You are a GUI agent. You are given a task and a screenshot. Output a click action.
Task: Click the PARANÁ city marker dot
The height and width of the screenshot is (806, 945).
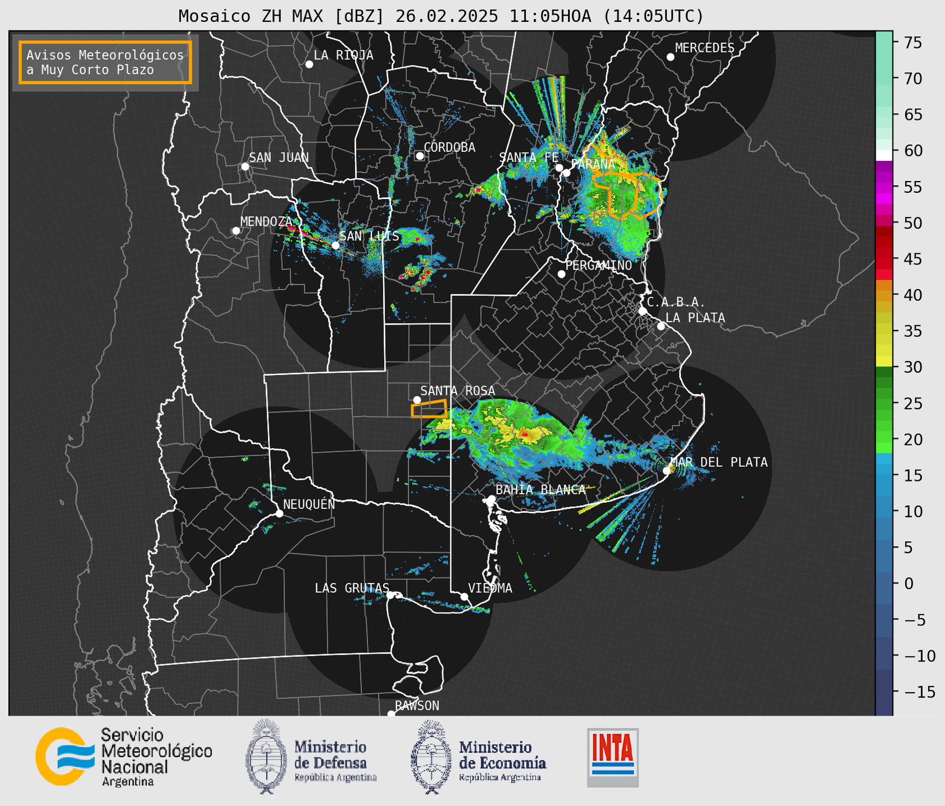coord(566,173)
